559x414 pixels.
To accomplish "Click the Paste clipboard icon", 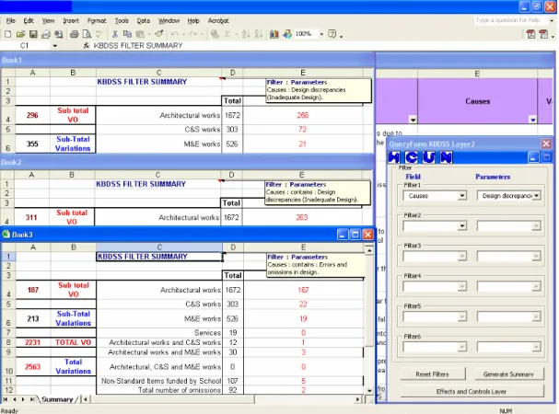I will (141, 34).
